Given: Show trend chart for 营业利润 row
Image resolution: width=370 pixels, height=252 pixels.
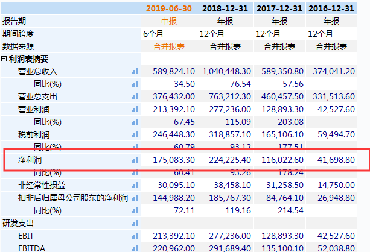Looking at the screenshot, I should tap(135, 109).
